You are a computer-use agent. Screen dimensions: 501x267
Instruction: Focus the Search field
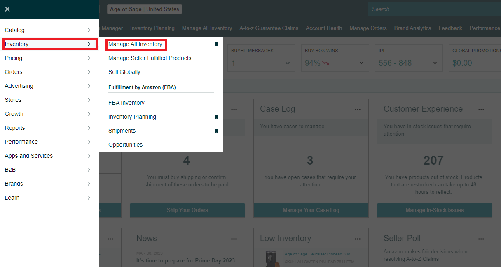434,9
